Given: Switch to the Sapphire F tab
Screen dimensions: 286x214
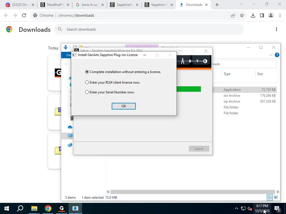Looking at the screenshot, I should click(159, 5).
